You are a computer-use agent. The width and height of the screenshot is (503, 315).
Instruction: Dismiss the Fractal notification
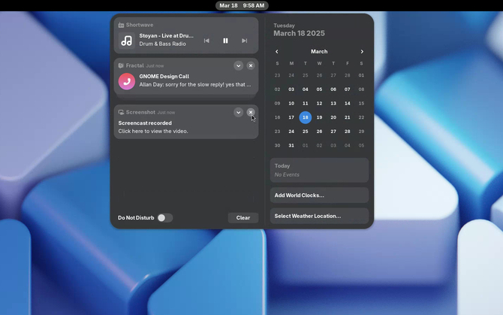[x=251, y=65]
